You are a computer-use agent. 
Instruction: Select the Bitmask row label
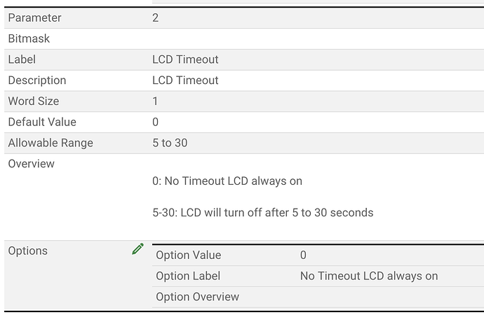point(29,38)
